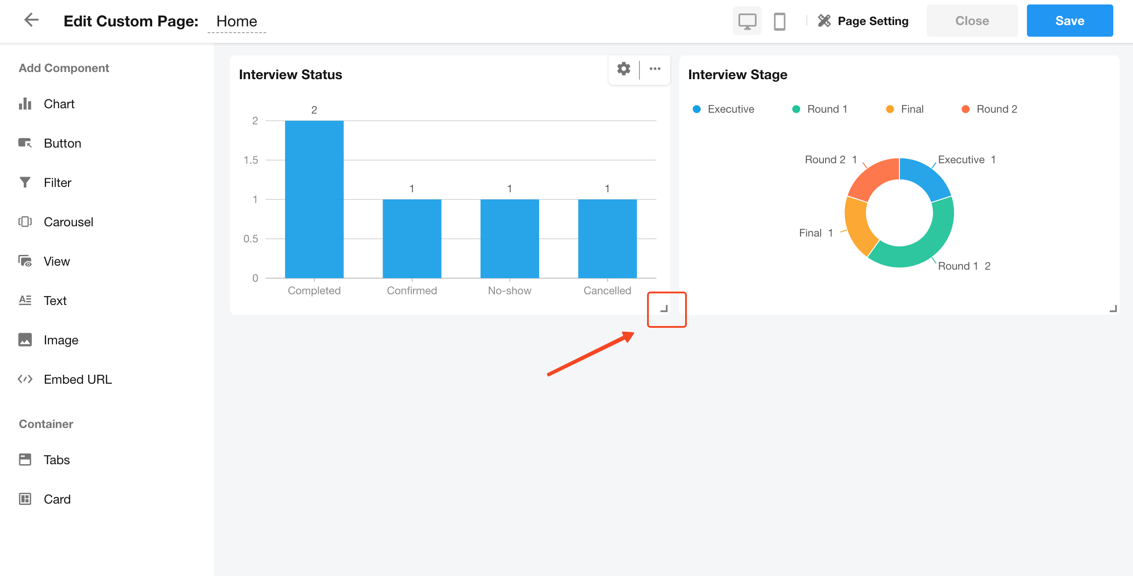The width and height of the screenshot is (1133, 576).
Task: Click Interview Stage chart resize handle
Action: 1113,309
